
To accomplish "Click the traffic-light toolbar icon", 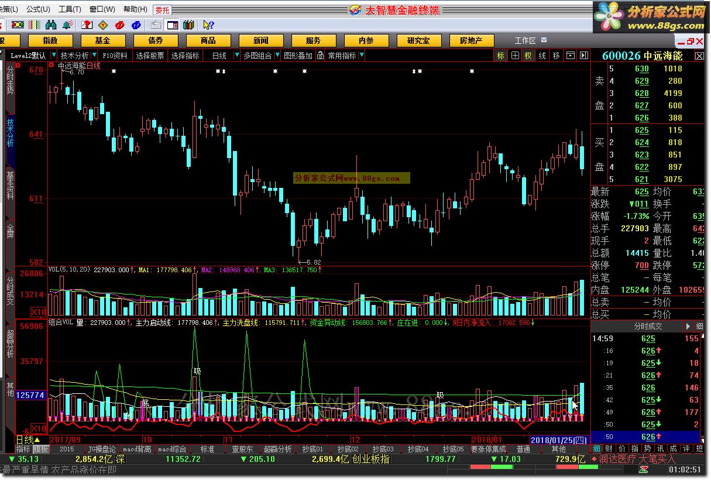I will pos(18,25).
